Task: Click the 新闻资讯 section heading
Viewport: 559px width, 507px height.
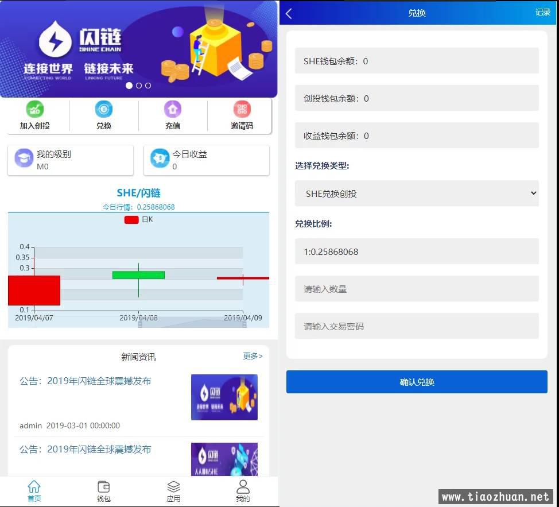Action: click(x=138, y=357)
